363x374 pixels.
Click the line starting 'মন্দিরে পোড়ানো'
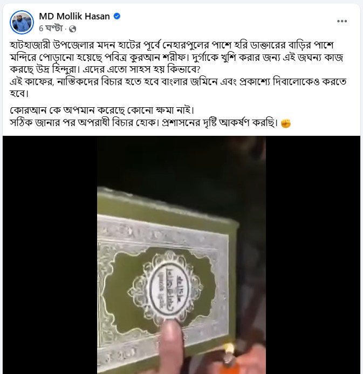tap(176, 57)
